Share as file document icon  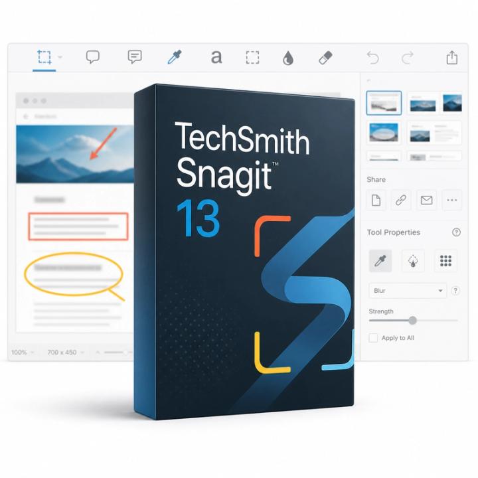pyautogui.click(x=376, y=200)
